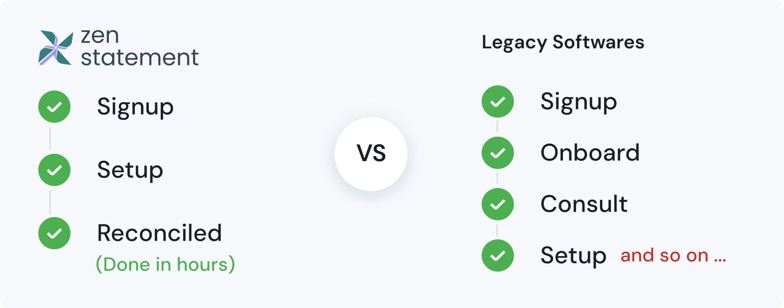This screenshot has height=308, width=784.
Task: Select the VS circle badge
Action: click(x=371, y=154)
